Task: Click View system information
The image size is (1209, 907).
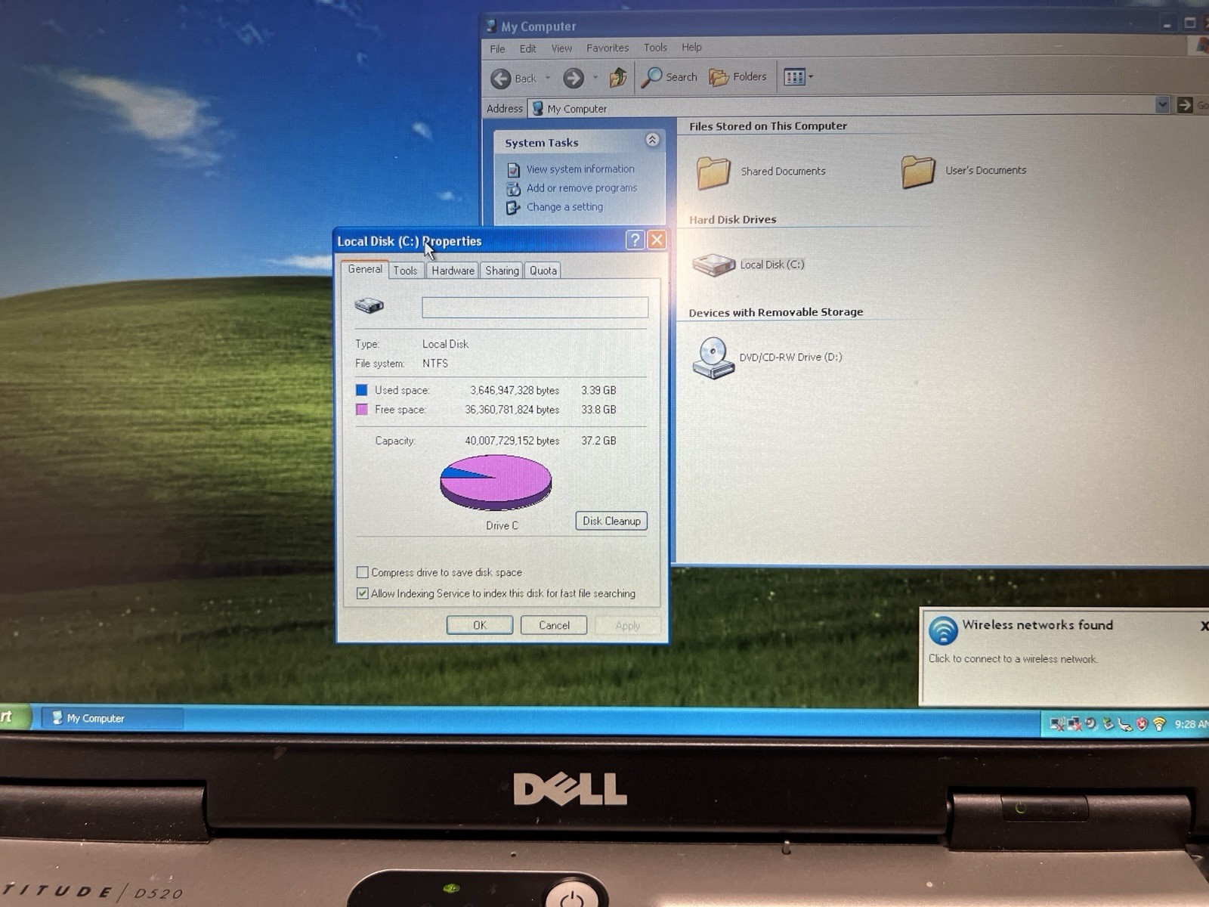Action: coord(580,169)
